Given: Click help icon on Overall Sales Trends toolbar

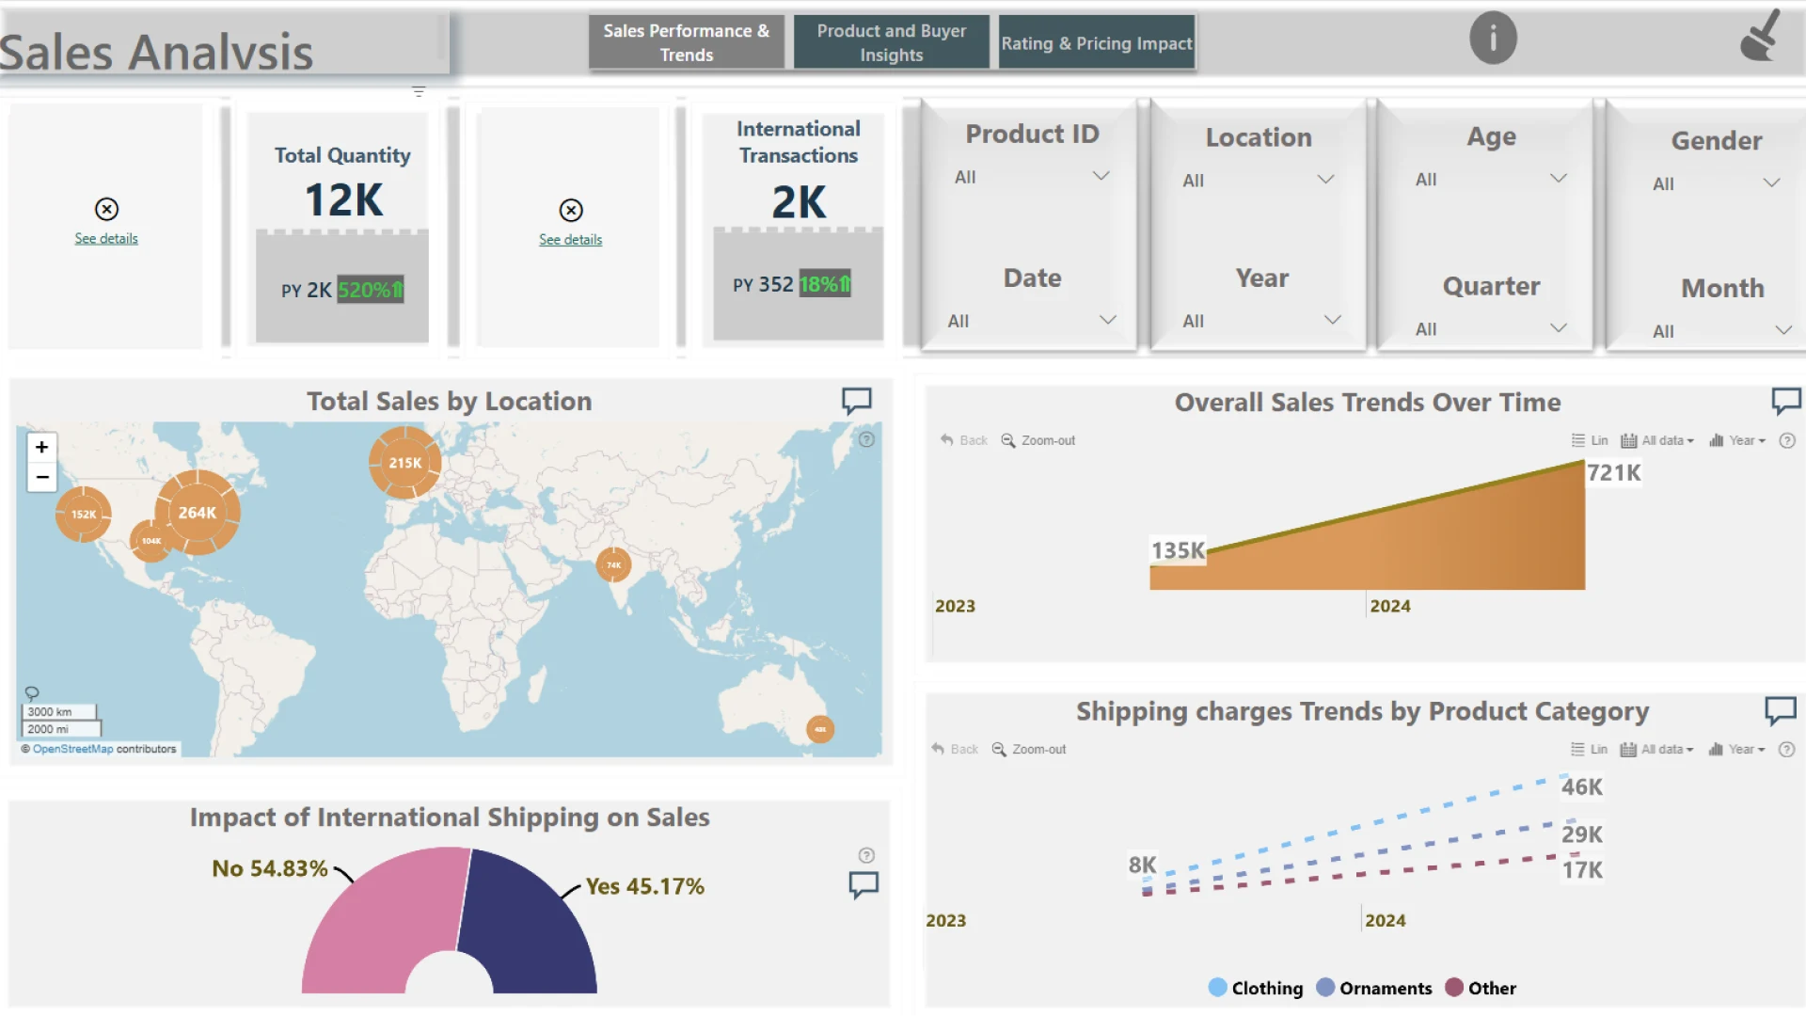Looking at the screenshot, I should click(1787, 440).
